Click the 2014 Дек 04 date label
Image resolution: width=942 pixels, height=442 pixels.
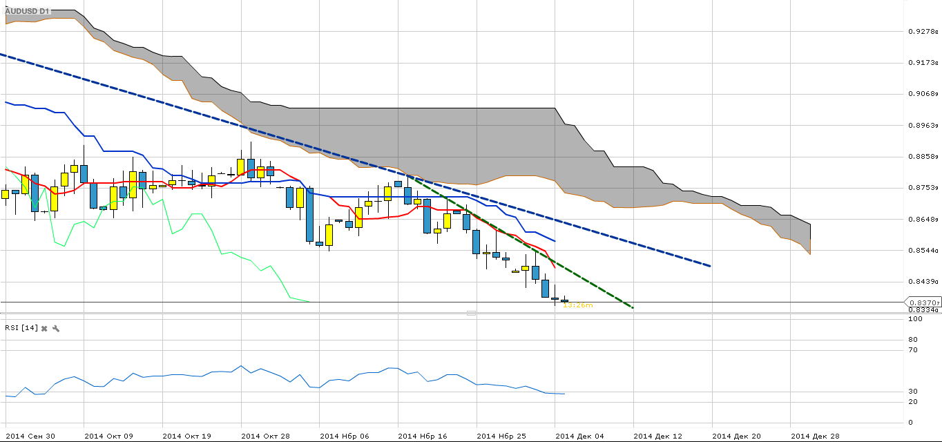click(579, 436)
